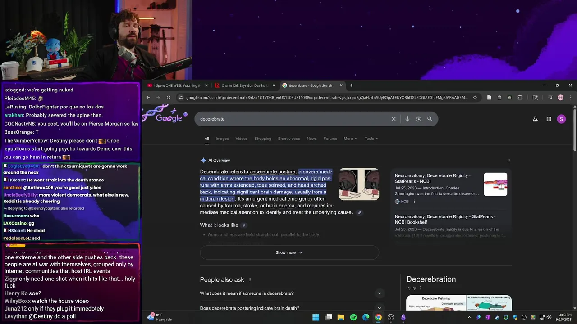Open Task View on the taskbar
Screen dimensions: 577x324
tap(329, 317)
